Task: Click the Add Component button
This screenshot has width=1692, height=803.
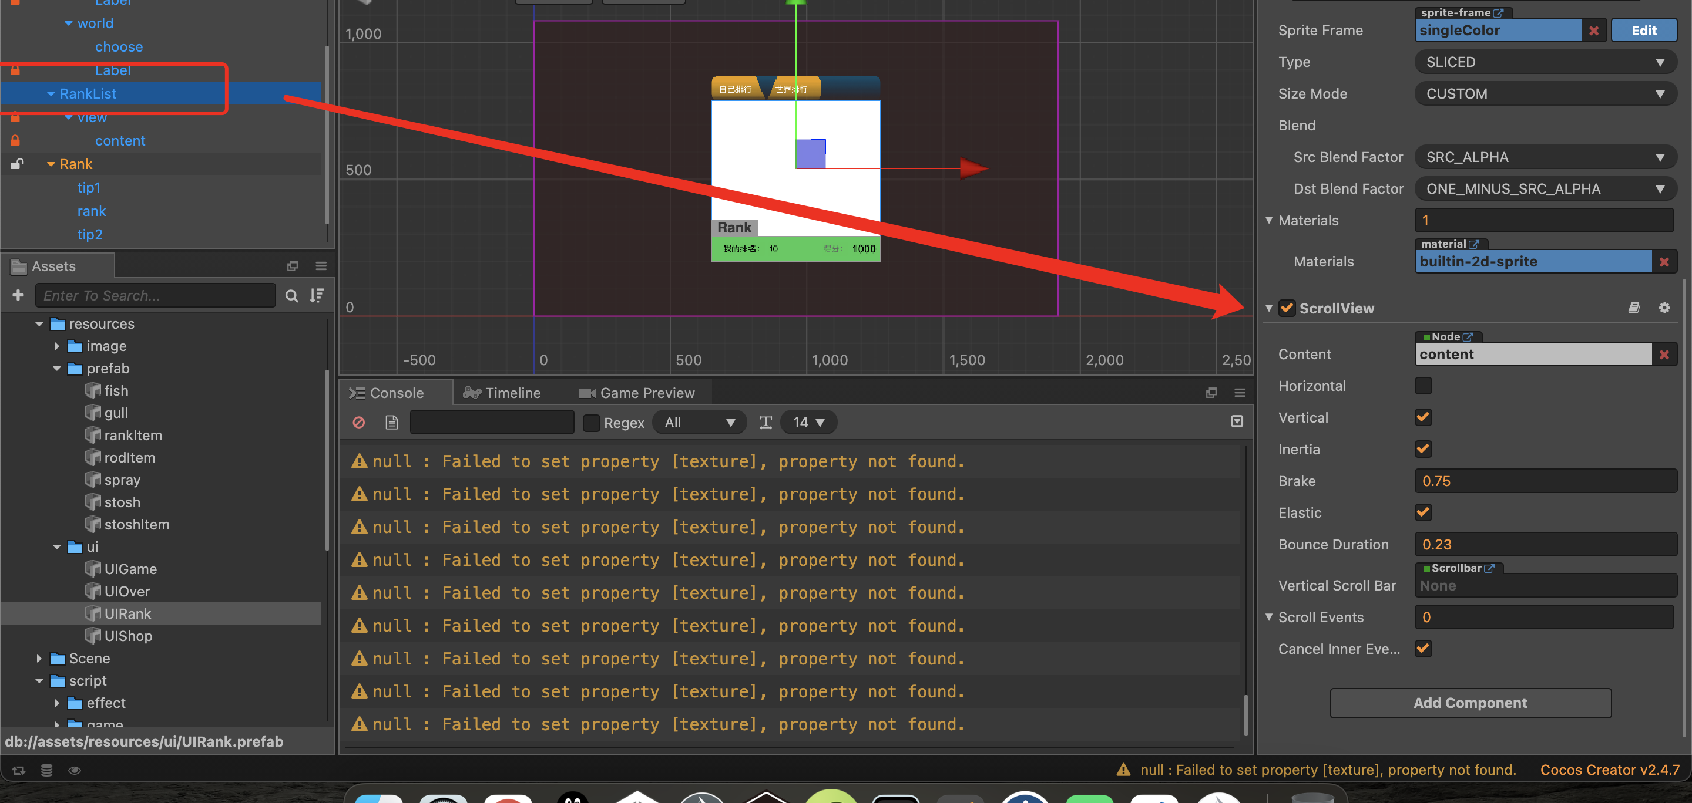Action: (x=1469, y=703)
